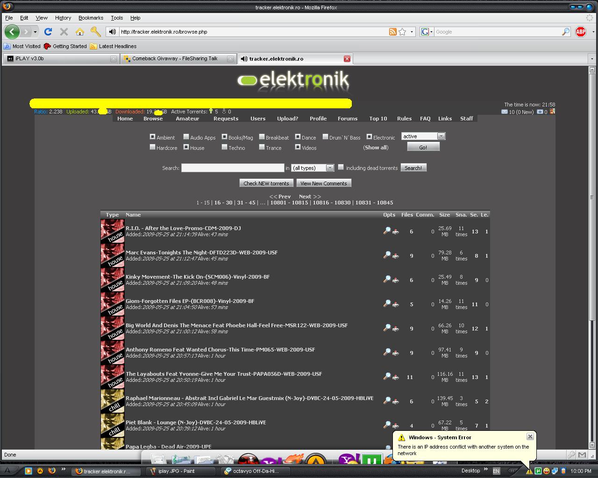Image resolution: width=598 pixels, height=478 pixels.
Task: Click the network warning icon in system tray
Action: [x=529, y=471]
